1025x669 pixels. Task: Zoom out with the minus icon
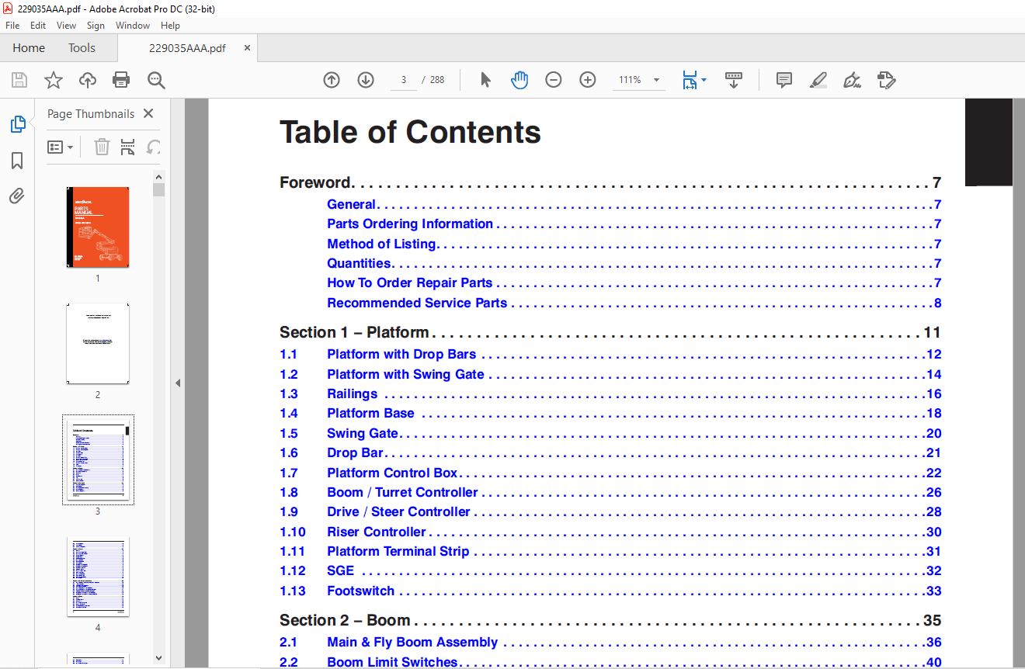pyautogui.click(x=554, y=80)
